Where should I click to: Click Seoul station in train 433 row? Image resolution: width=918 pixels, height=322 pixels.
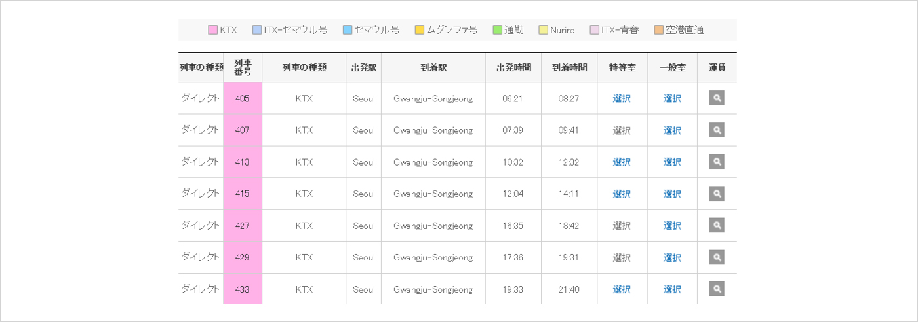tap(364, 289)
